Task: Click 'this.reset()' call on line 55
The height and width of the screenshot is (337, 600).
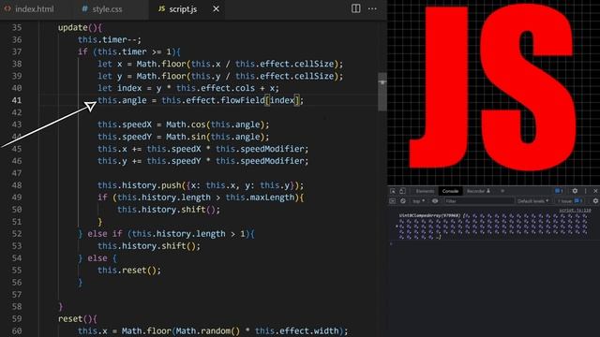Action: 129,271
